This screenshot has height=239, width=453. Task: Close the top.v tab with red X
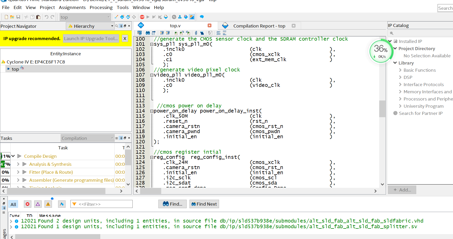click(210, 25)
